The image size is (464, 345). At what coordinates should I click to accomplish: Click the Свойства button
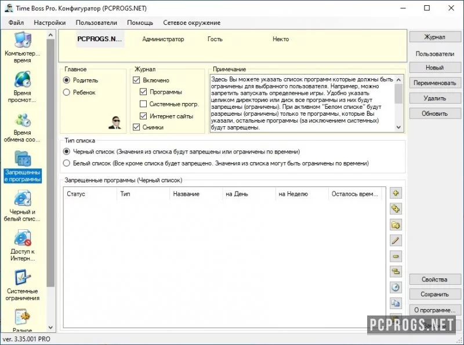[x=435, y=280]
